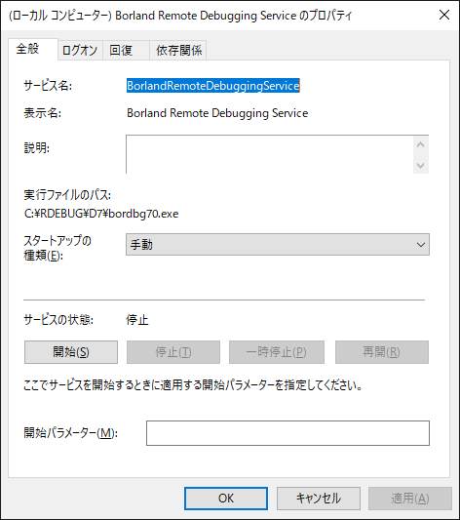This screenshot has width=460, height=520.
Task: Click the description scrollbar up arrow
Action: [x=421, y=144]
